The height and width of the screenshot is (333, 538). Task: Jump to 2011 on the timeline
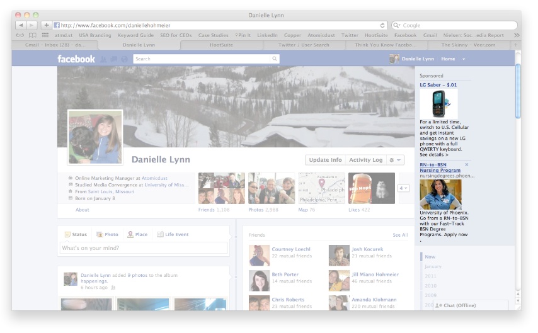coord(431,276)
